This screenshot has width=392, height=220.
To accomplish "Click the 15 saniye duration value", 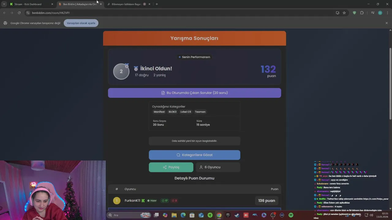I will (x=203, y=125).
